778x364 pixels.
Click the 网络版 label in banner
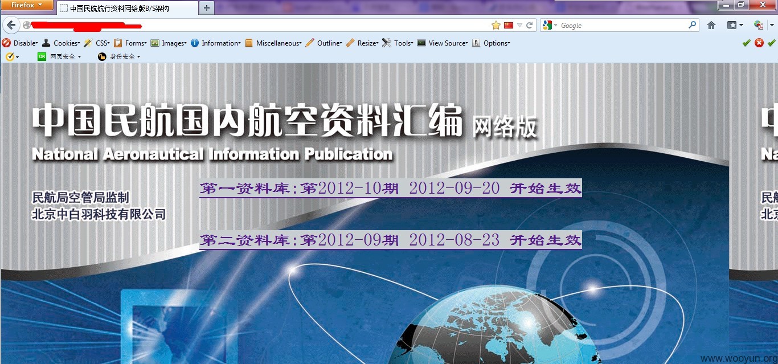click(x=505, y=126)
